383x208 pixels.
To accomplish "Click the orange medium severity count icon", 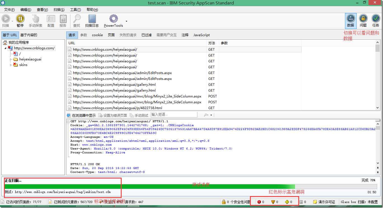I will pos(273,202).
